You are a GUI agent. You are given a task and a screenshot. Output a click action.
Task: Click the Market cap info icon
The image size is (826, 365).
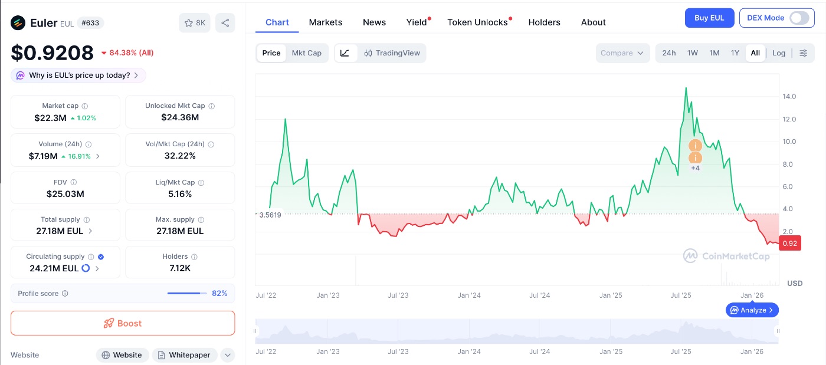tap(85, 106)
